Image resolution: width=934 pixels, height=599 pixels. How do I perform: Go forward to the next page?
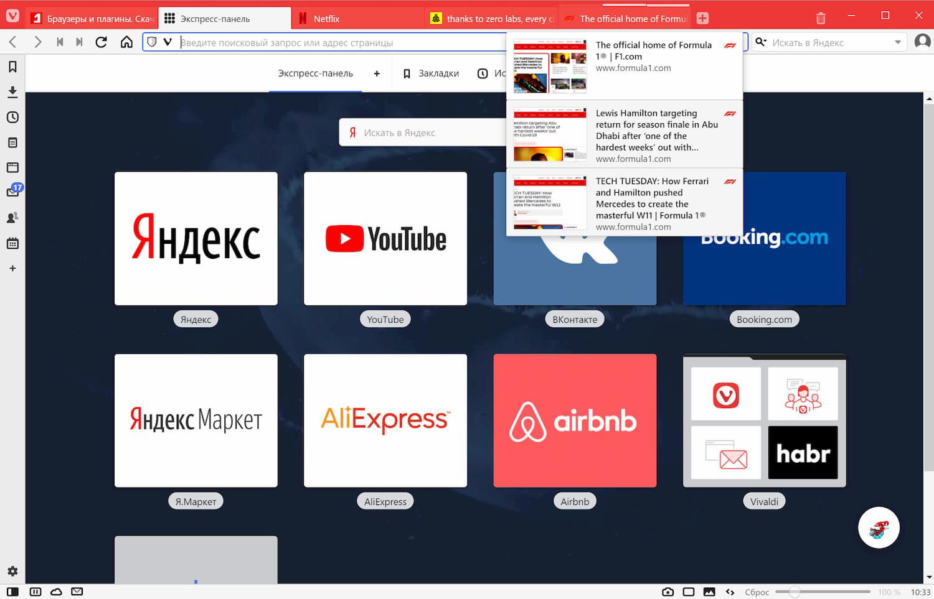click(x=37, y=42)
